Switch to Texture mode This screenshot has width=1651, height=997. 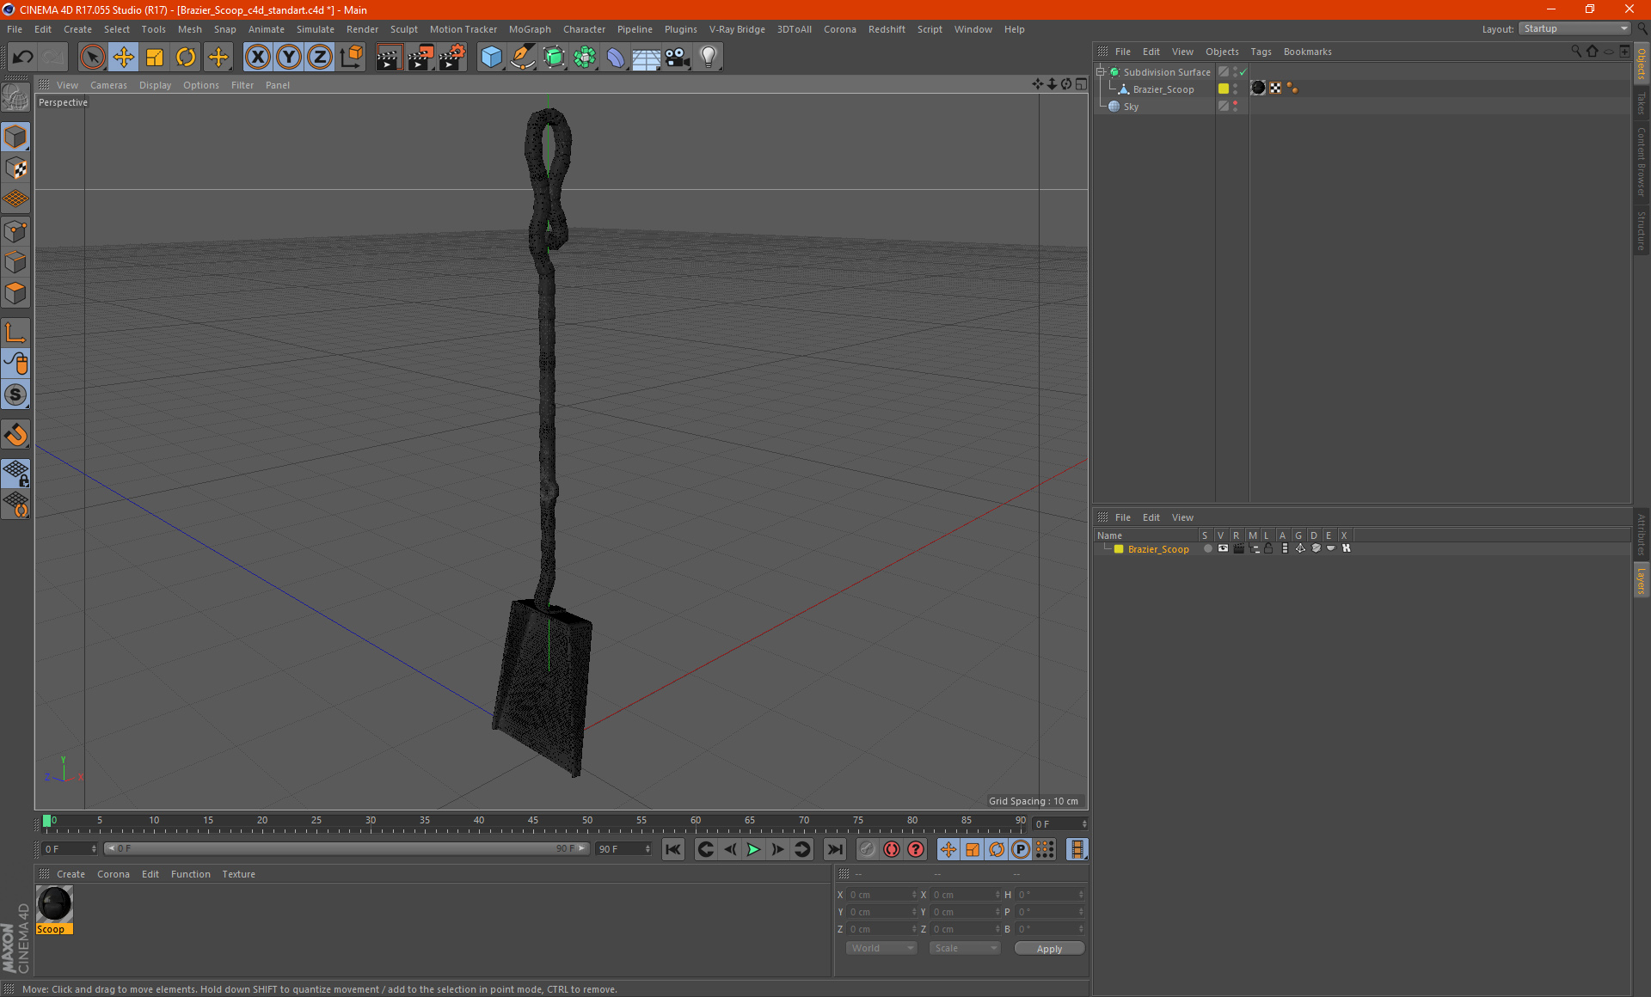tap(15, 168)
